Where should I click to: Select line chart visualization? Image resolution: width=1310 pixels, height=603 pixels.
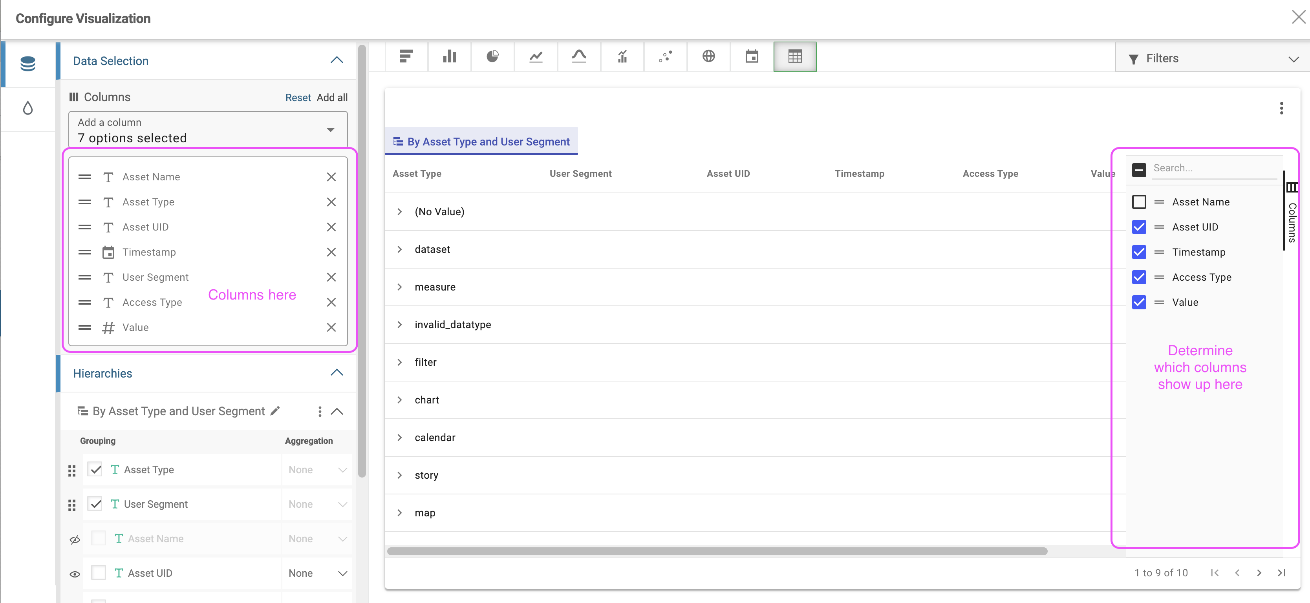[x=536, y=56]
